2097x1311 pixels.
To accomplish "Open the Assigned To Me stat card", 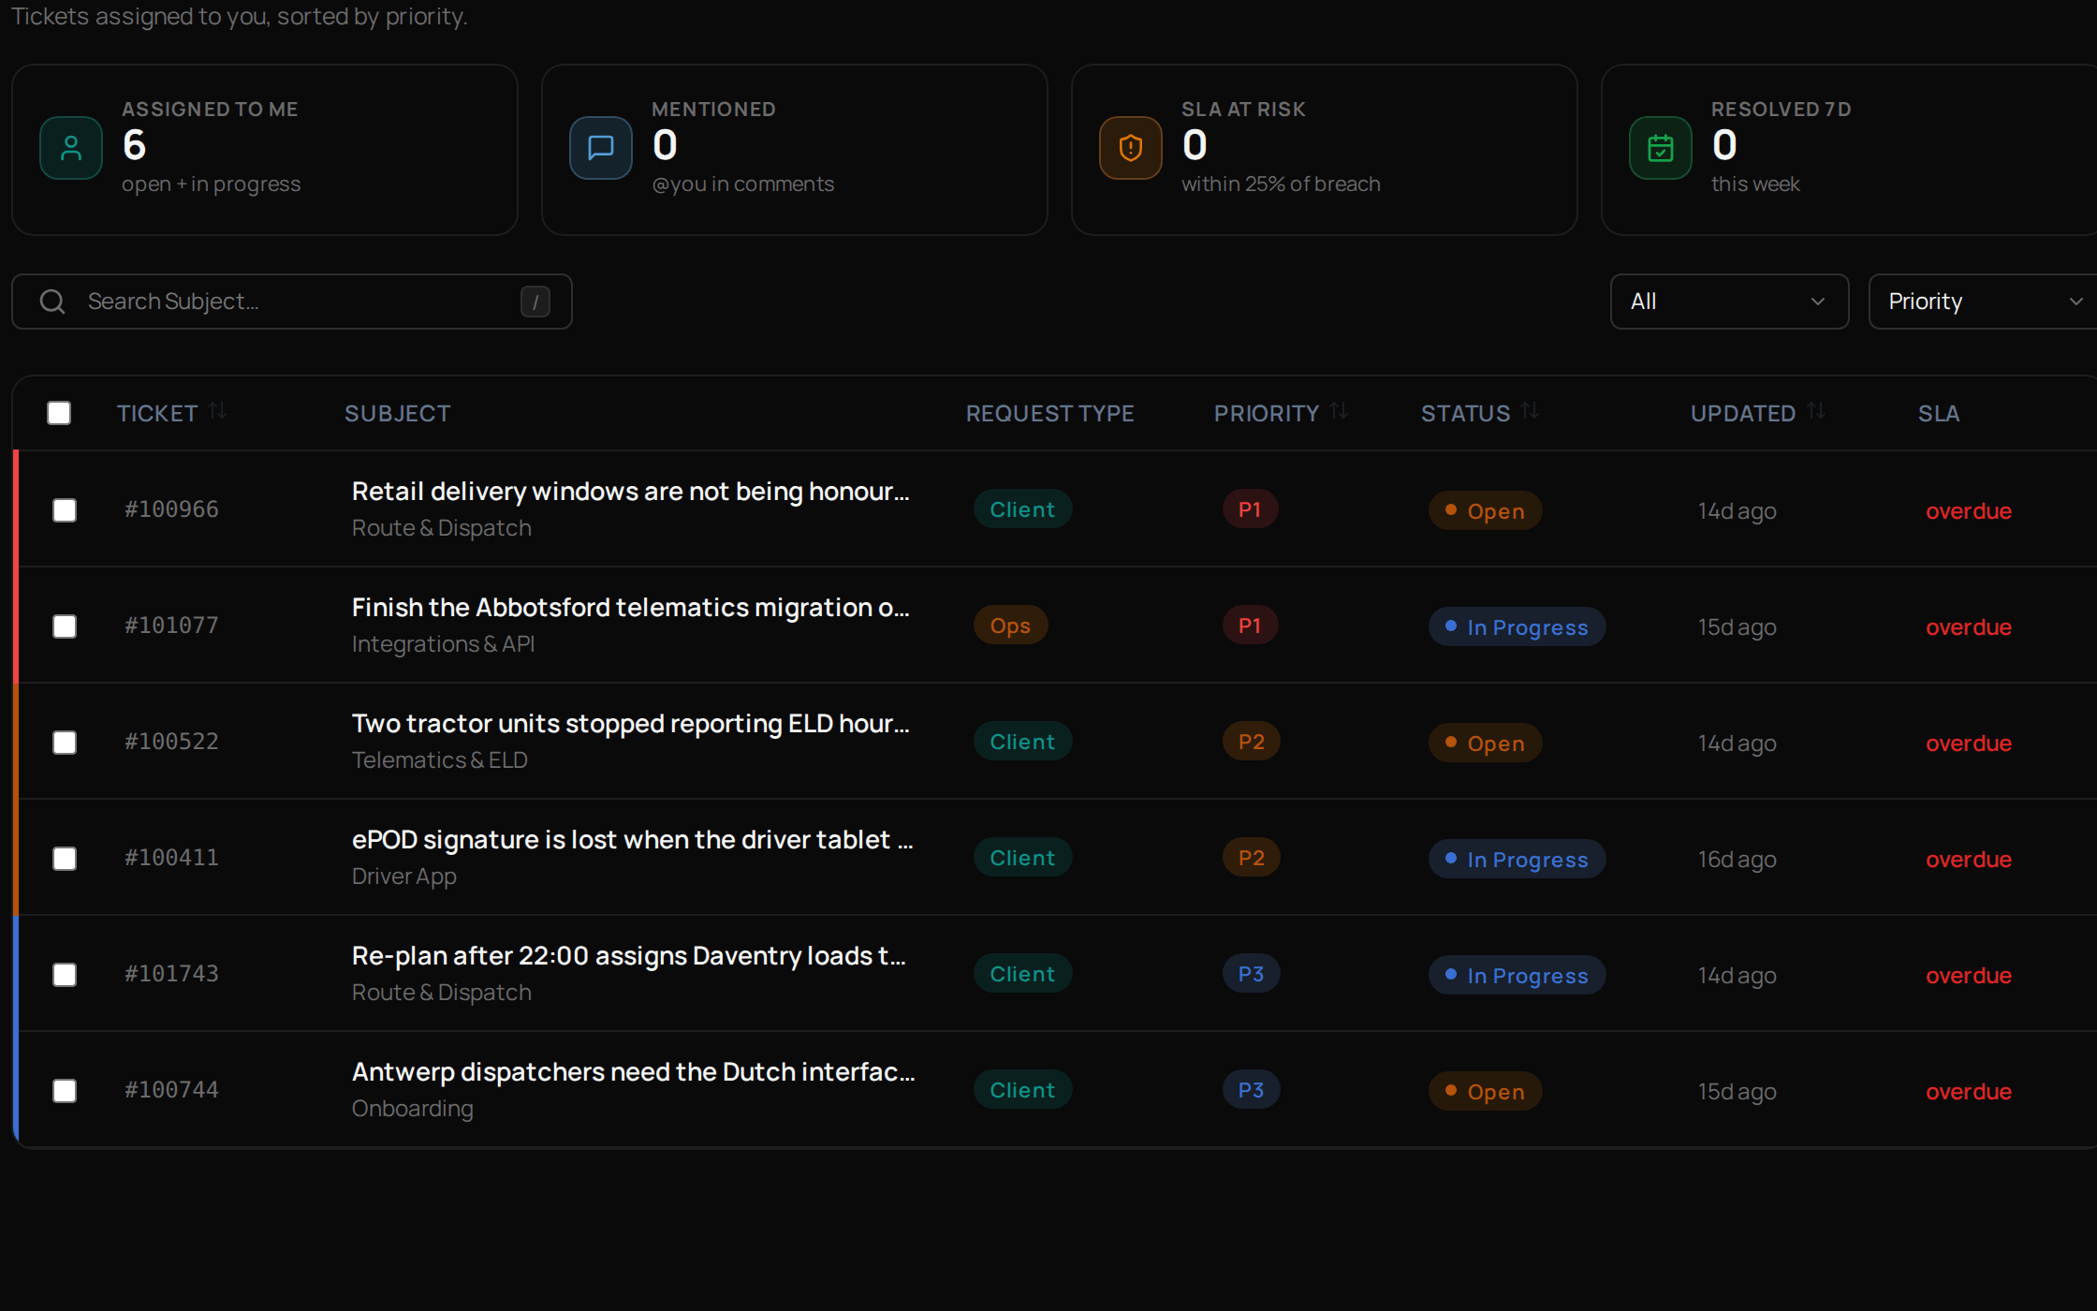I will tap(265, 150).
